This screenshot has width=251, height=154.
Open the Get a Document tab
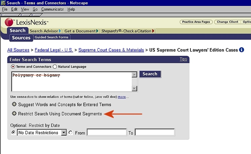coord(81,31)
